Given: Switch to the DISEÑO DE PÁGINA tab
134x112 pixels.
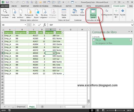Looking at the screenshot, I should 41,6.
